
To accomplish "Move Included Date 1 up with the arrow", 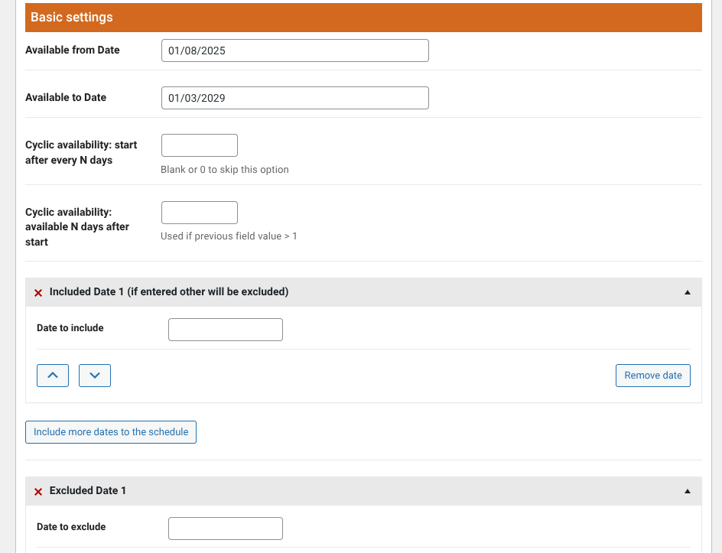I will [53, 376].
